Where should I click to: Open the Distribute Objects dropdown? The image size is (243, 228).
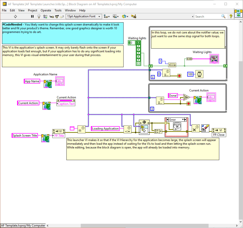click(115, 16)
